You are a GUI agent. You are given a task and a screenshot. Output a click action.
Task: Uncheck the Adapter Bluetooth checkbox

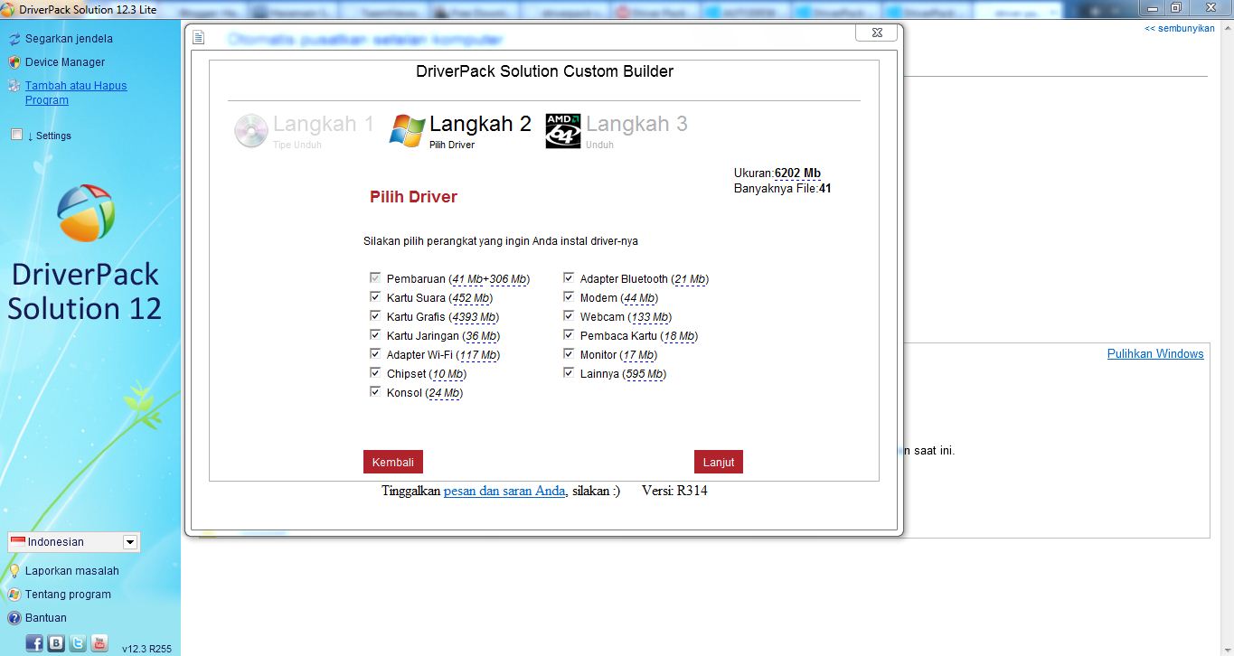point(569,277)
